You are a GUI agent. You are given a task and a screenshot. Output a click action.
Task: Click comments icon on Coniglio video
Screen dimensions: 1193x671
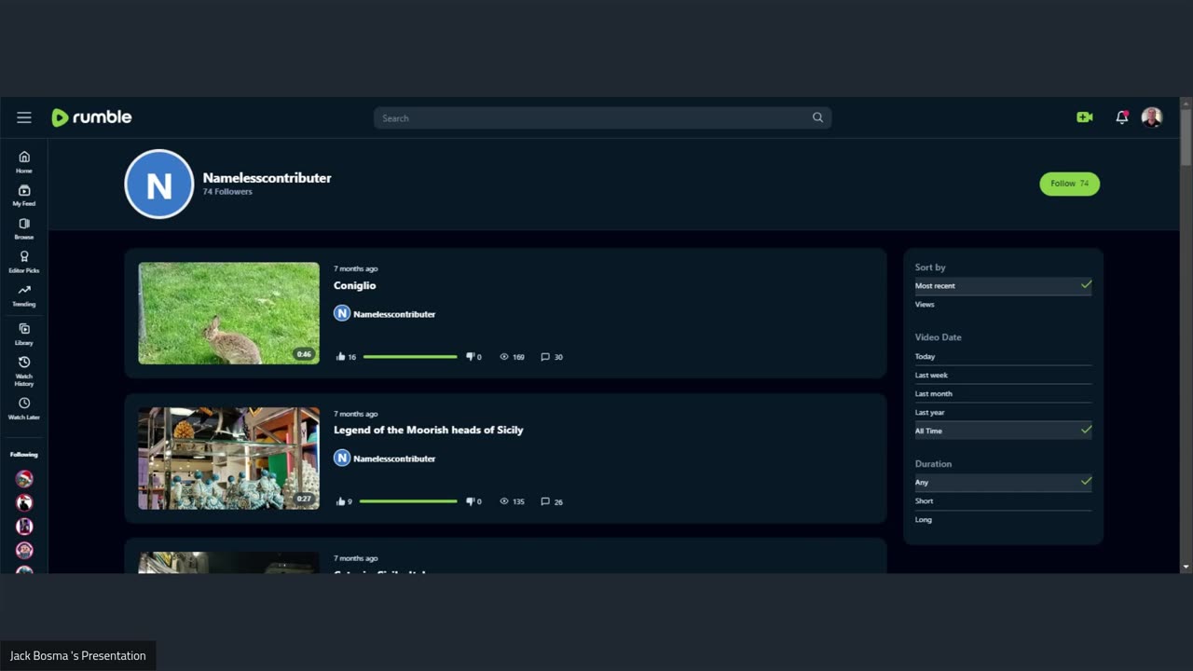tap(545, 357)
